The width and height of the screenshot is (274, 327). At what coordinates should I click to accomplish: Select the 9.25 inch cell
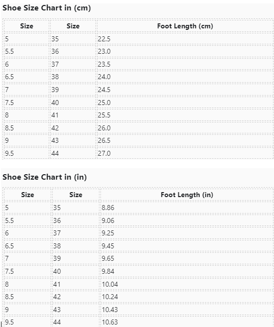pos(186,233)
